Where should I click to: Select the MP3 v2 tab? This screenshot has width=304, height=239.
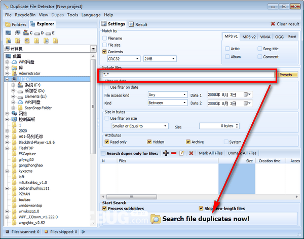tap(249, 37)
